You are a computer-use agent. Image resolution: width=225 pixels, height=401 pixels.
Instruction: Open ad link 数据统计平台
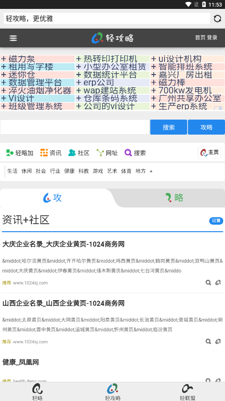[x=112, y=75]
